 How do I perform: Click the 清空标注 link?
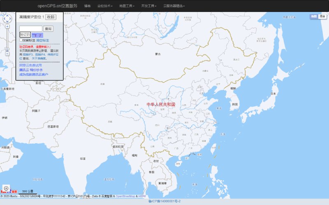(42, 40)
